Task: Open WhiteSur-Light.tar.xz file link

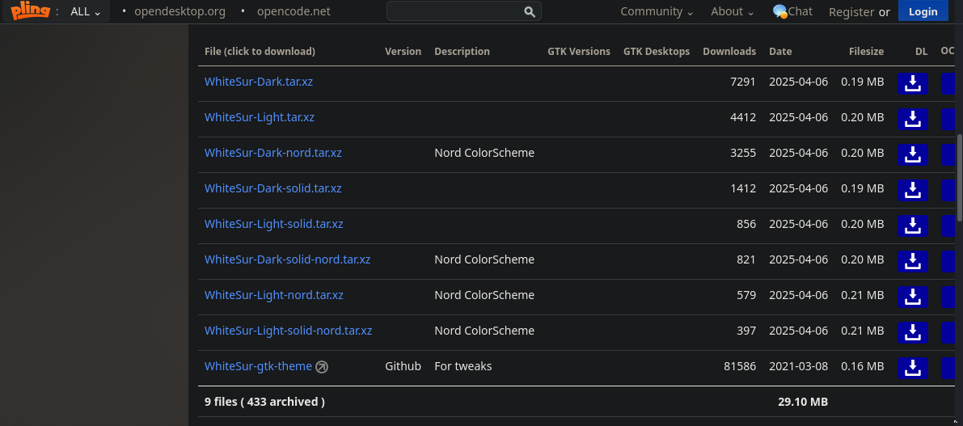Action: click(260, 116)
